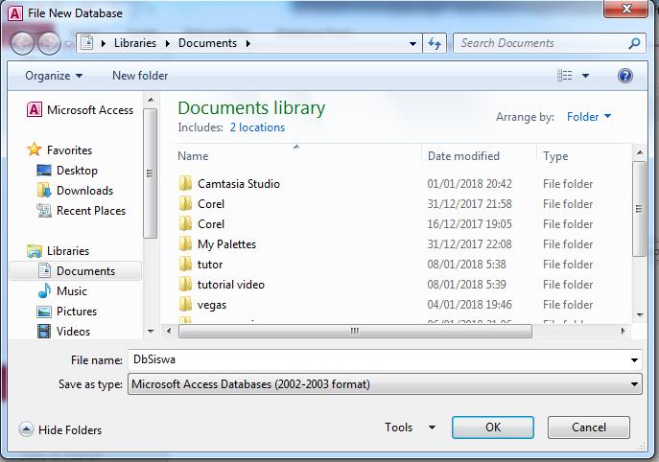The height and width of the screenshot is (462, 659).
Task: Click the Favorites star icon
Action: pos(34,150)
